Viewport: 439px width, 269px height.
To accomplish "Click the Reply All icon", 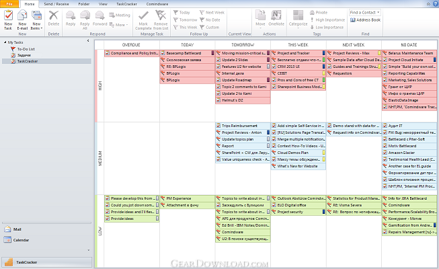I will [85, 15].
